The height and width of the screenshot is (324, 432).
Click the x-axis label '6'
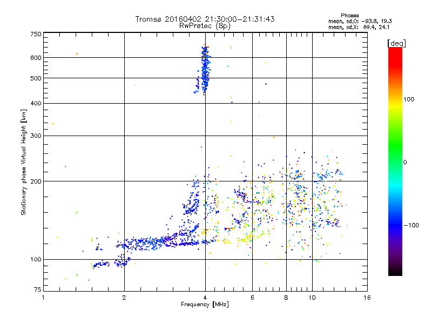click(252, 298)
